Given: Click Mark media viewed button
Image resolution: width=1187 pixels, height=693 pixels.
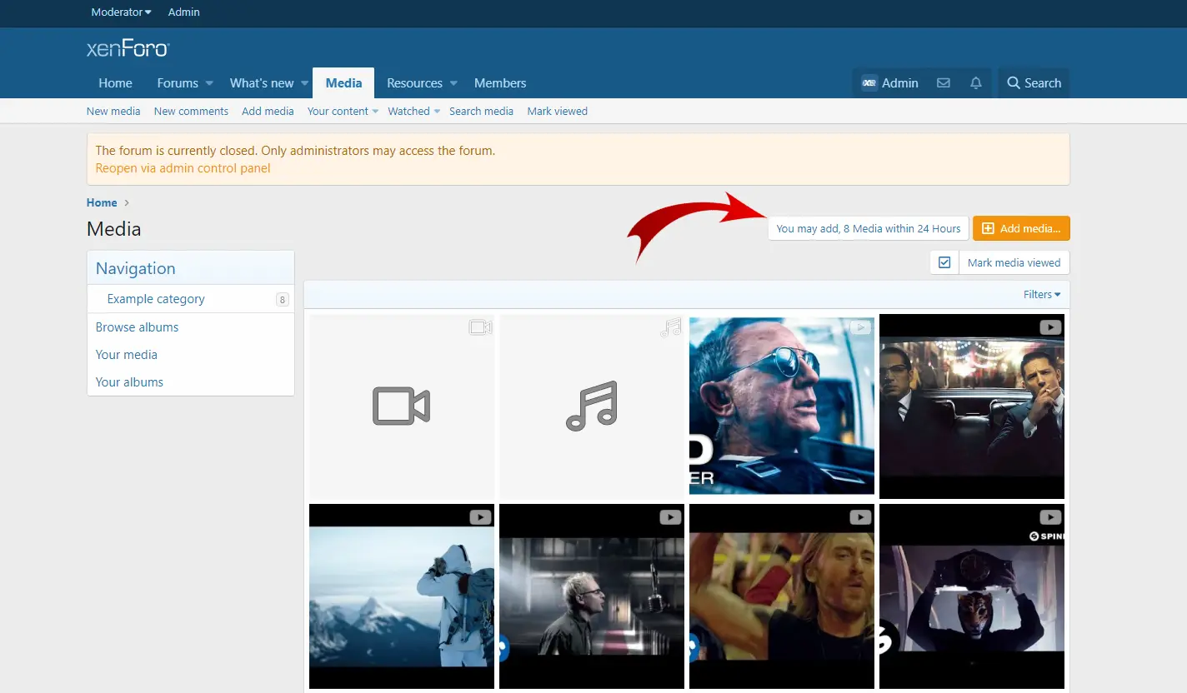Looking at the screenshot, I should tap(1014, 262).
